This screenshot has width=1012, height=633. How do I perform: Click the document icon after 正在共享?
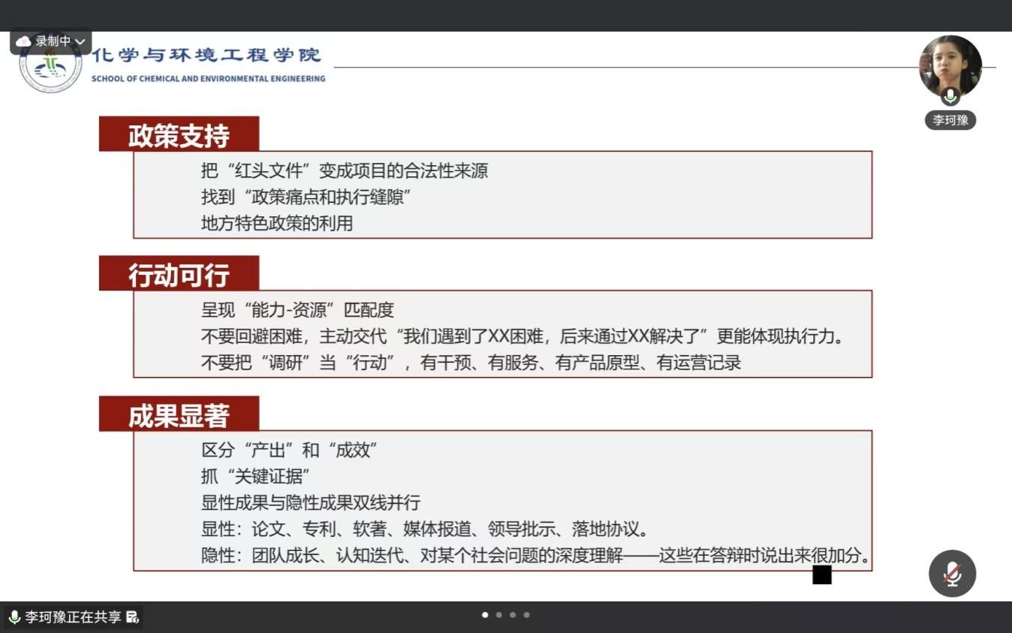[132, 617]
